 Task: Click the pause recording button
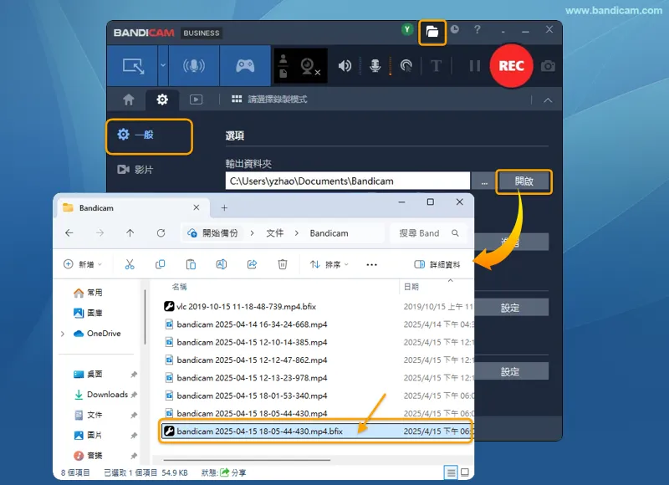tap(474, 66)
